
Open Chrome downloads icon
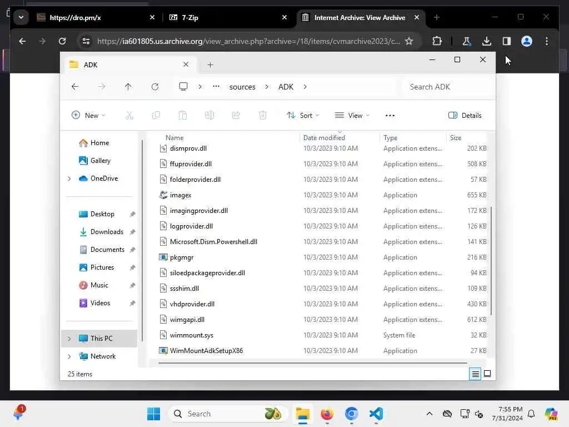487,41
